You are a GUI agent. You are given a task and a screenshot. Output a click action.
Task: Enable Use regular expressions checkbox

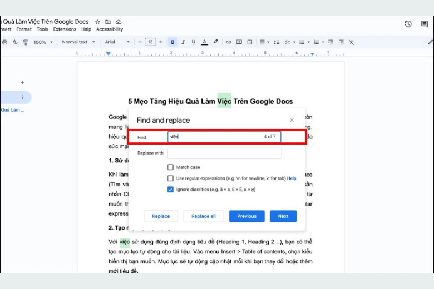tap(170, 178)
